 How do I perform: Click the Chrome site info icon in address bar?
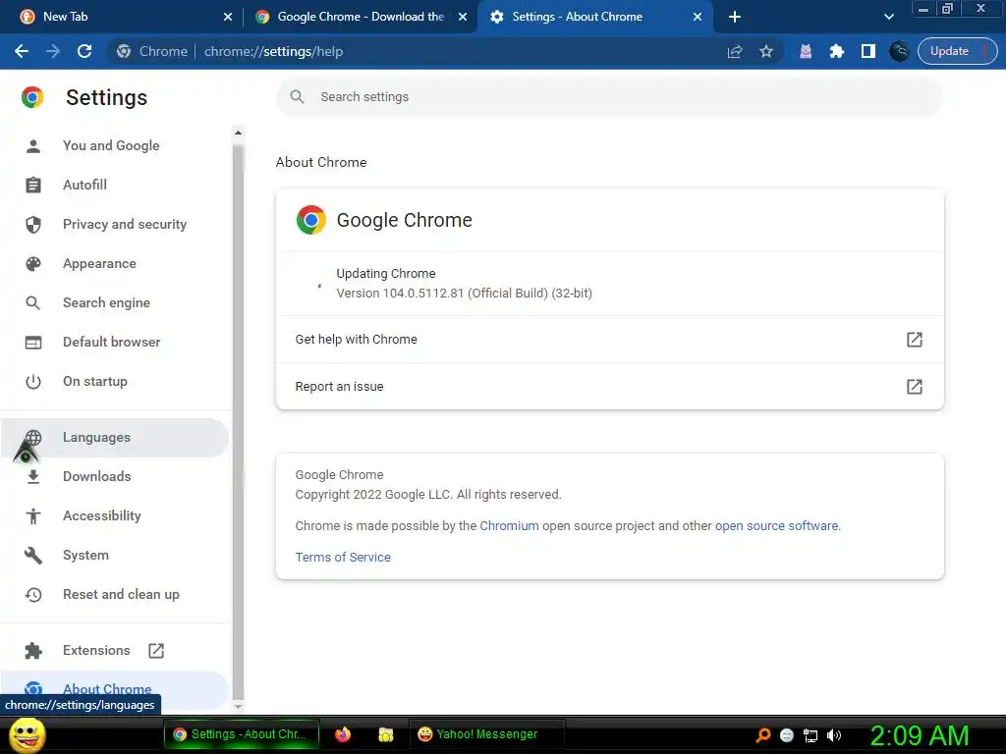[124, 51]
